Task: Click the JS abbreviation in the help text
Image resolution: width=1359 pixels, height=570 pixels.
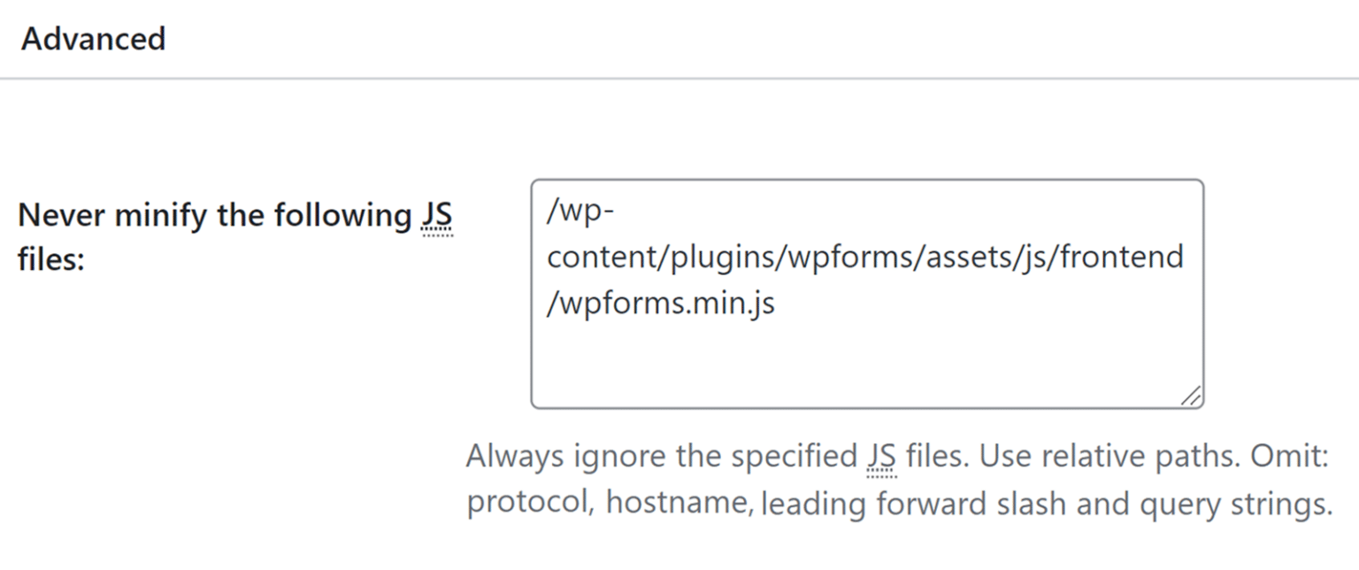Action: coord(880,457)
